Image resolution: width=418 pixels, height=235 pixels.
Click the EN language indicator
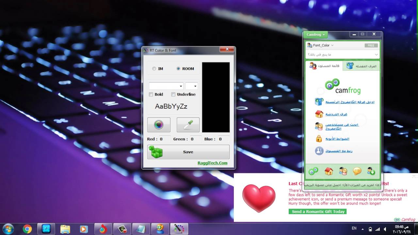pyautogui.click(x=354, y=229)
